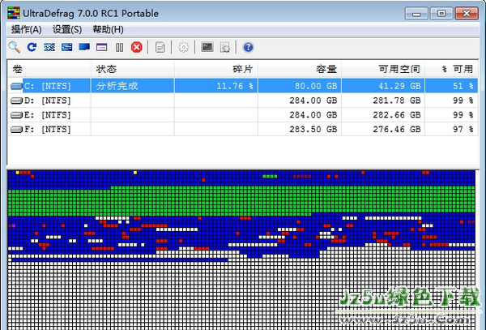Click the C: drive icon

click(16, 86)
